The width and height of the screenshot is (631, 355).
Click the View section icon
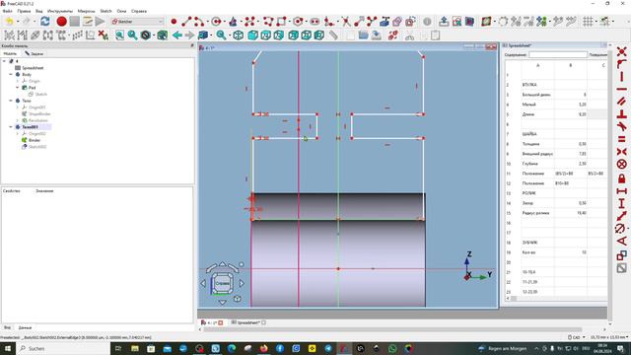pos(469,22)
